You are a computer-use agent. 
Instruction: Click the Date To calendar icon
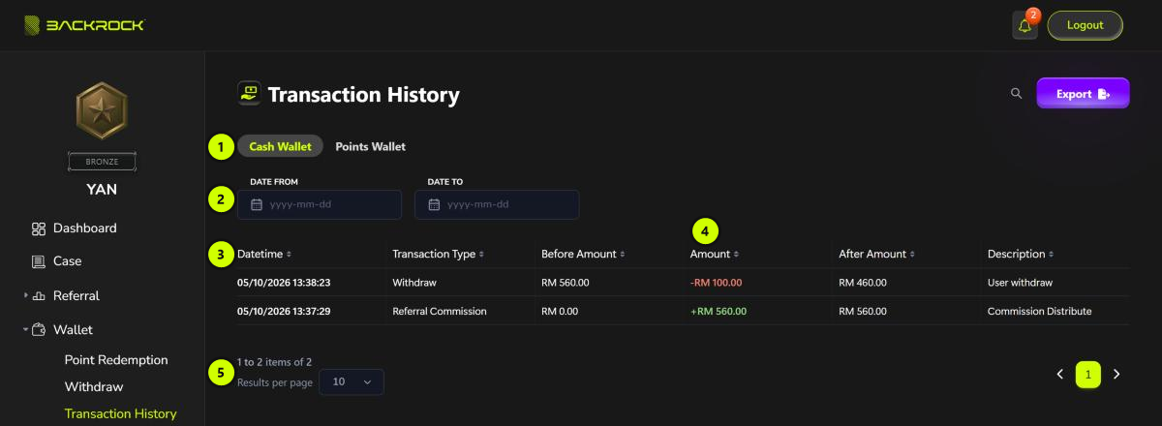tap(434, 204)
